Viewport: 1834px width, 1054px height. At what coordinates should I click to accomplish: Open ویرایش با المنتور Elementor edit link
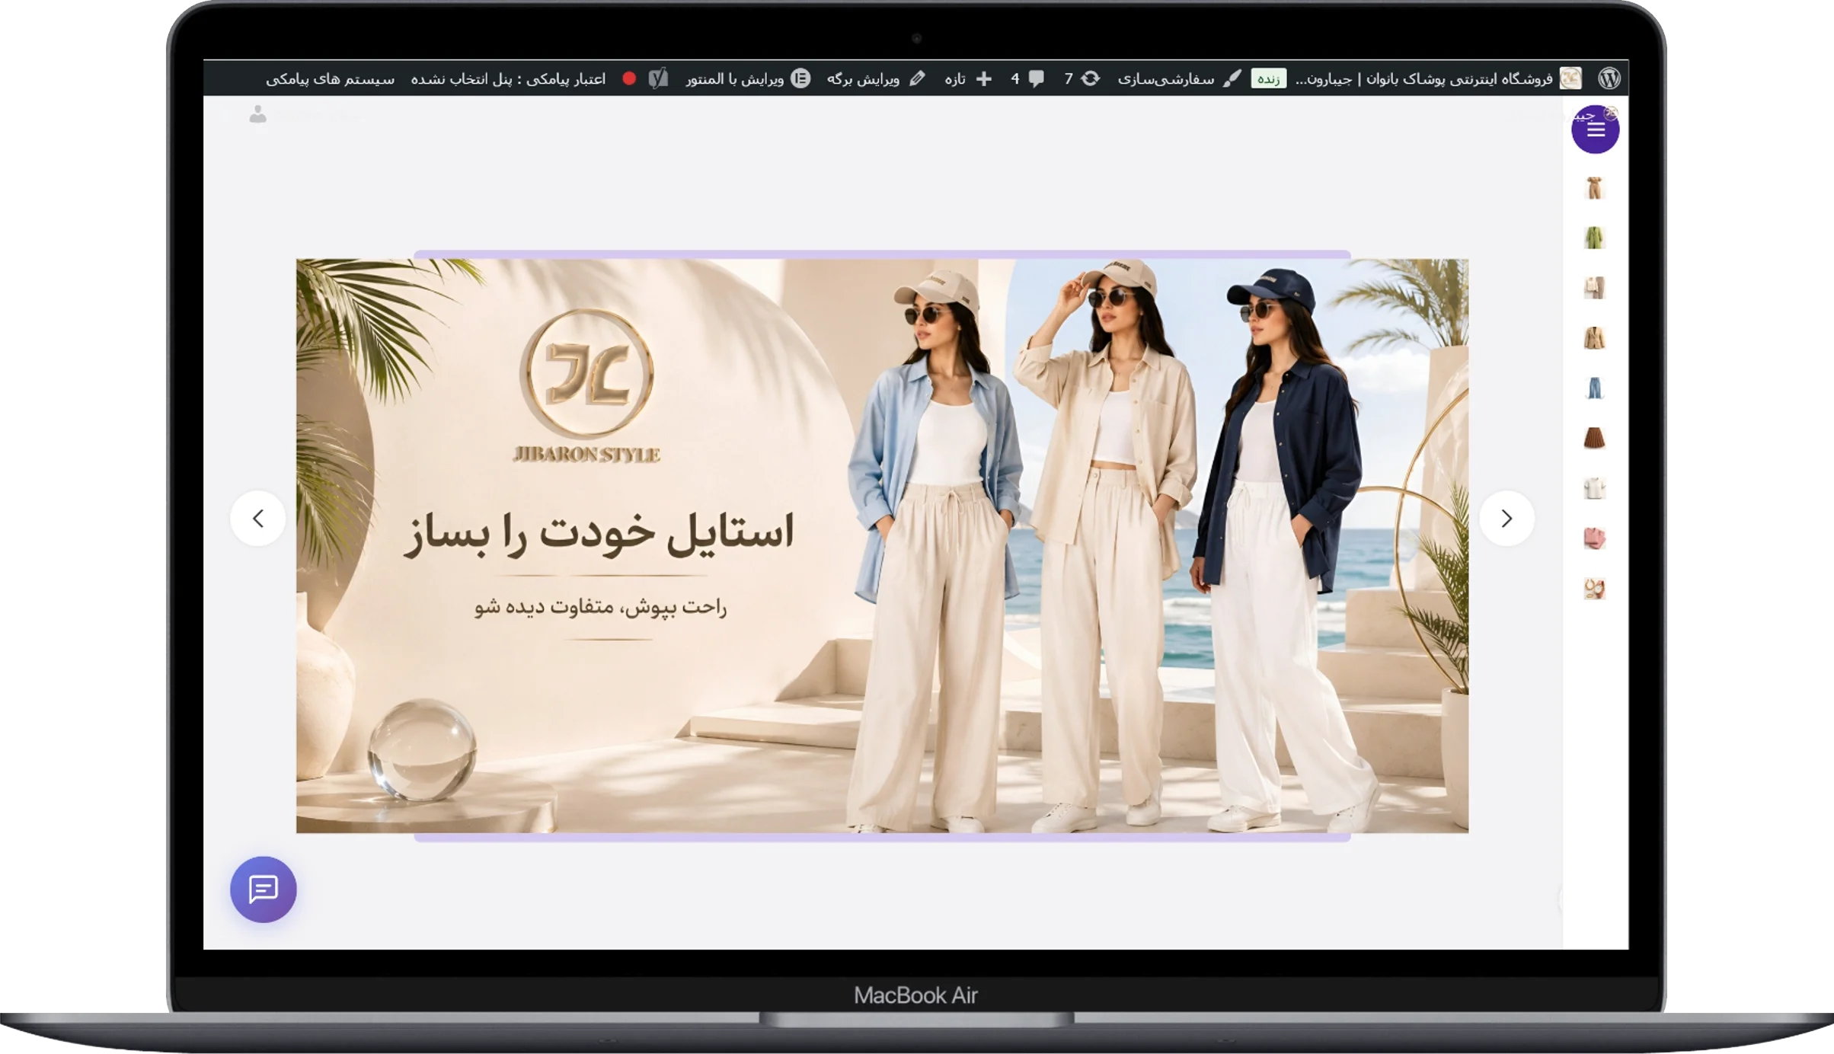[748, 78]
